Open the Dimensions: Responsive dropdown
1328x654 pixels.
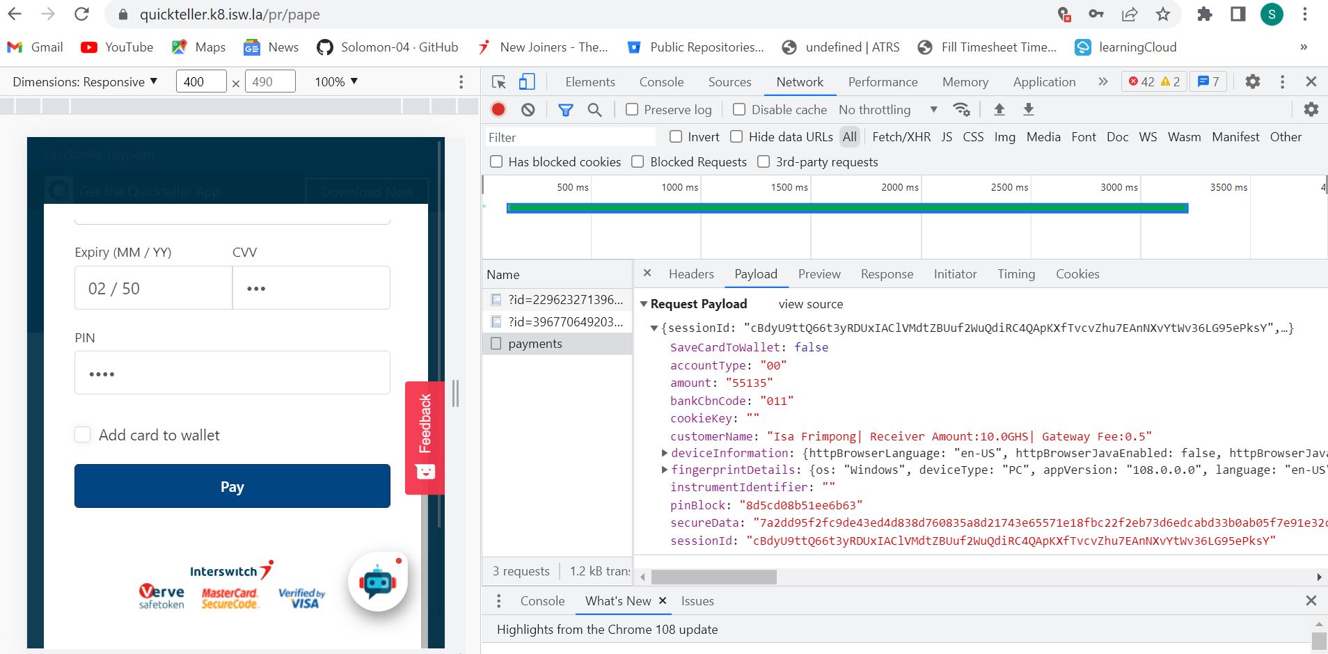coord(85,82)
